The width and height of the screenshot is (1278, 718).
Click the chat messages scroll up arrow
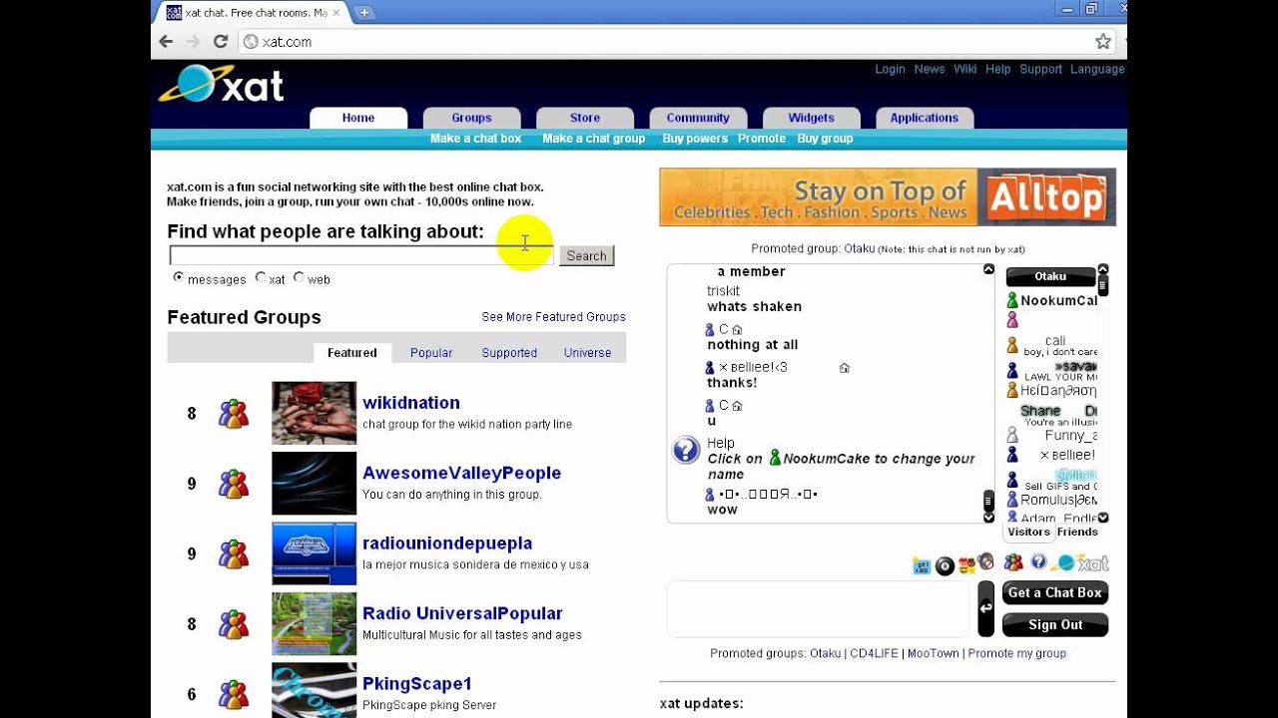tap(988, 269)
